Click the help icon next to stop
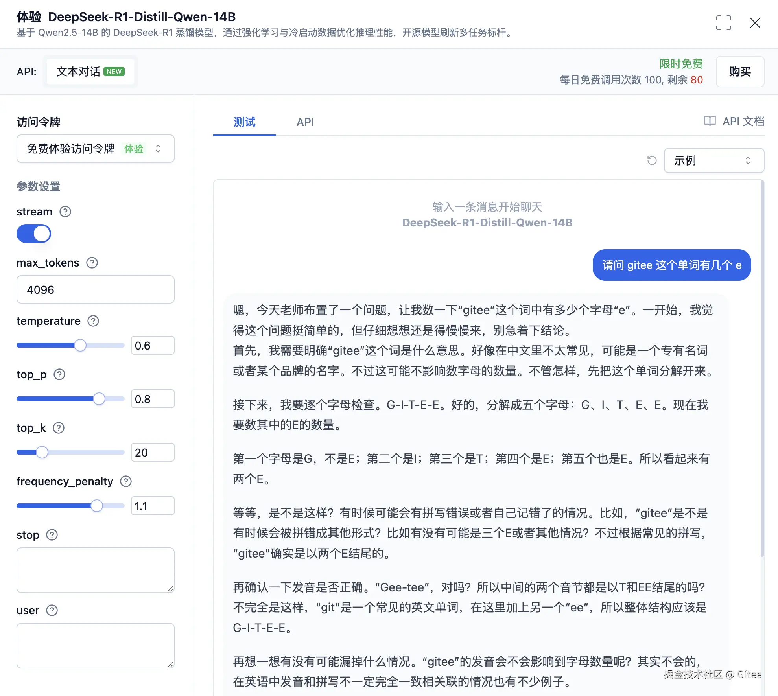The image size is (778, 696). click(52, 535)
